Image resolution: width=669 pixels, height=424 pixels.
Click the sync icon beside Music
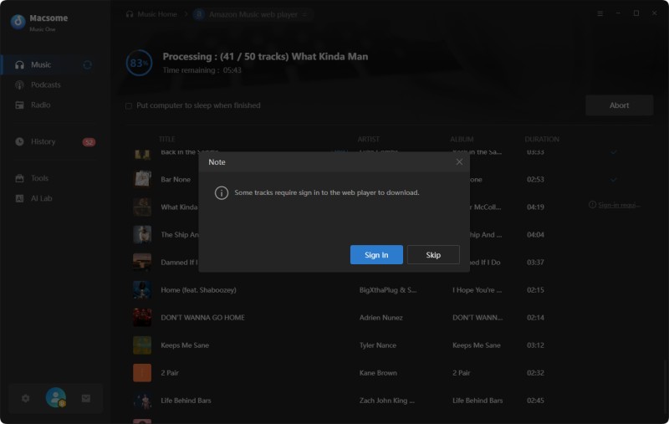click(x=88, y=64)
